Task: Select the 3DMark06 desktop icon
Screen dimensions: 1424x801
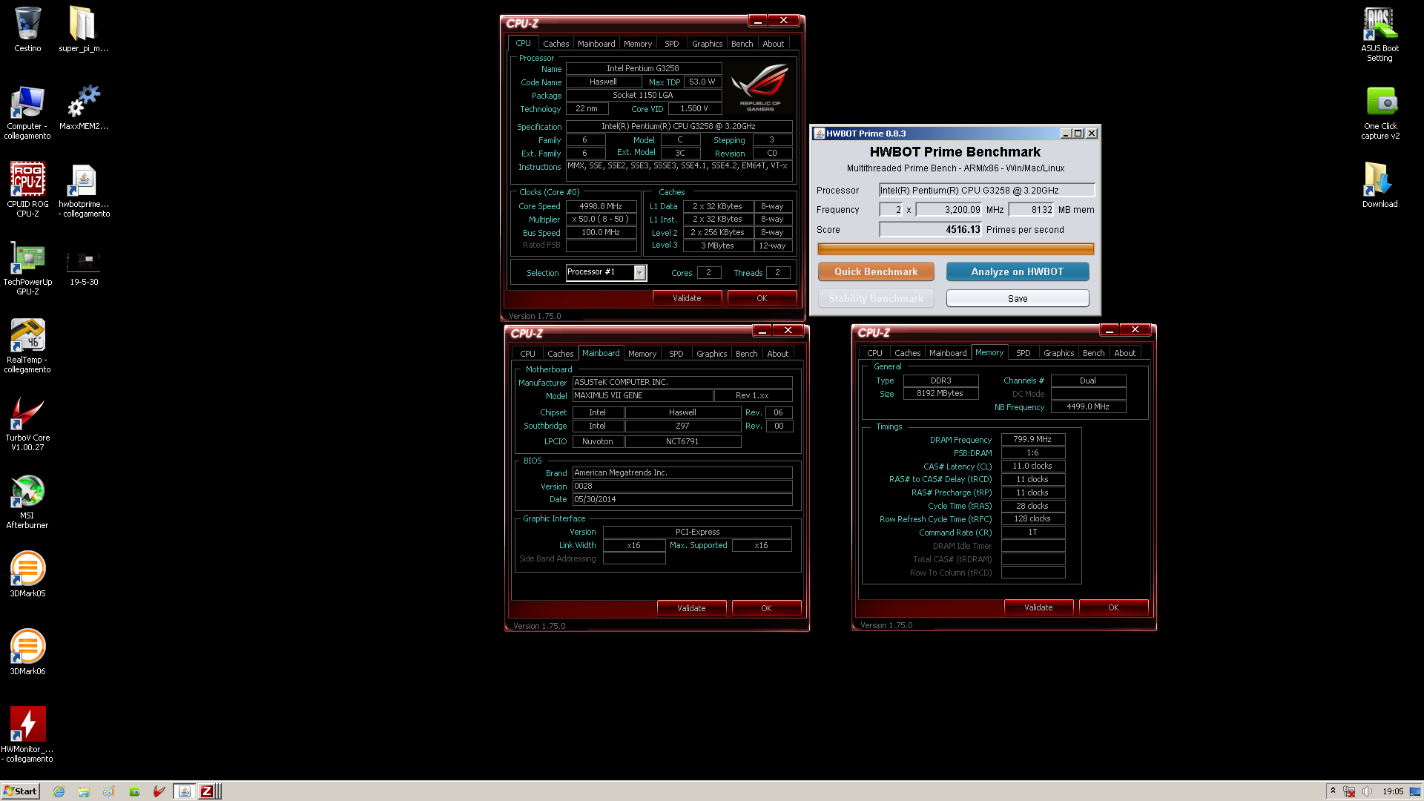Action: tap(27, 652)
